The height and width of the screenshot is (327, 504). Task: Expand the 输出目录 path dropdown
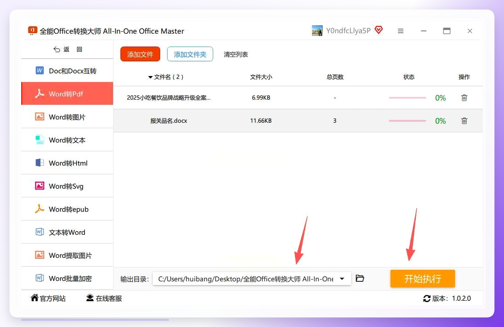[342, 279]
